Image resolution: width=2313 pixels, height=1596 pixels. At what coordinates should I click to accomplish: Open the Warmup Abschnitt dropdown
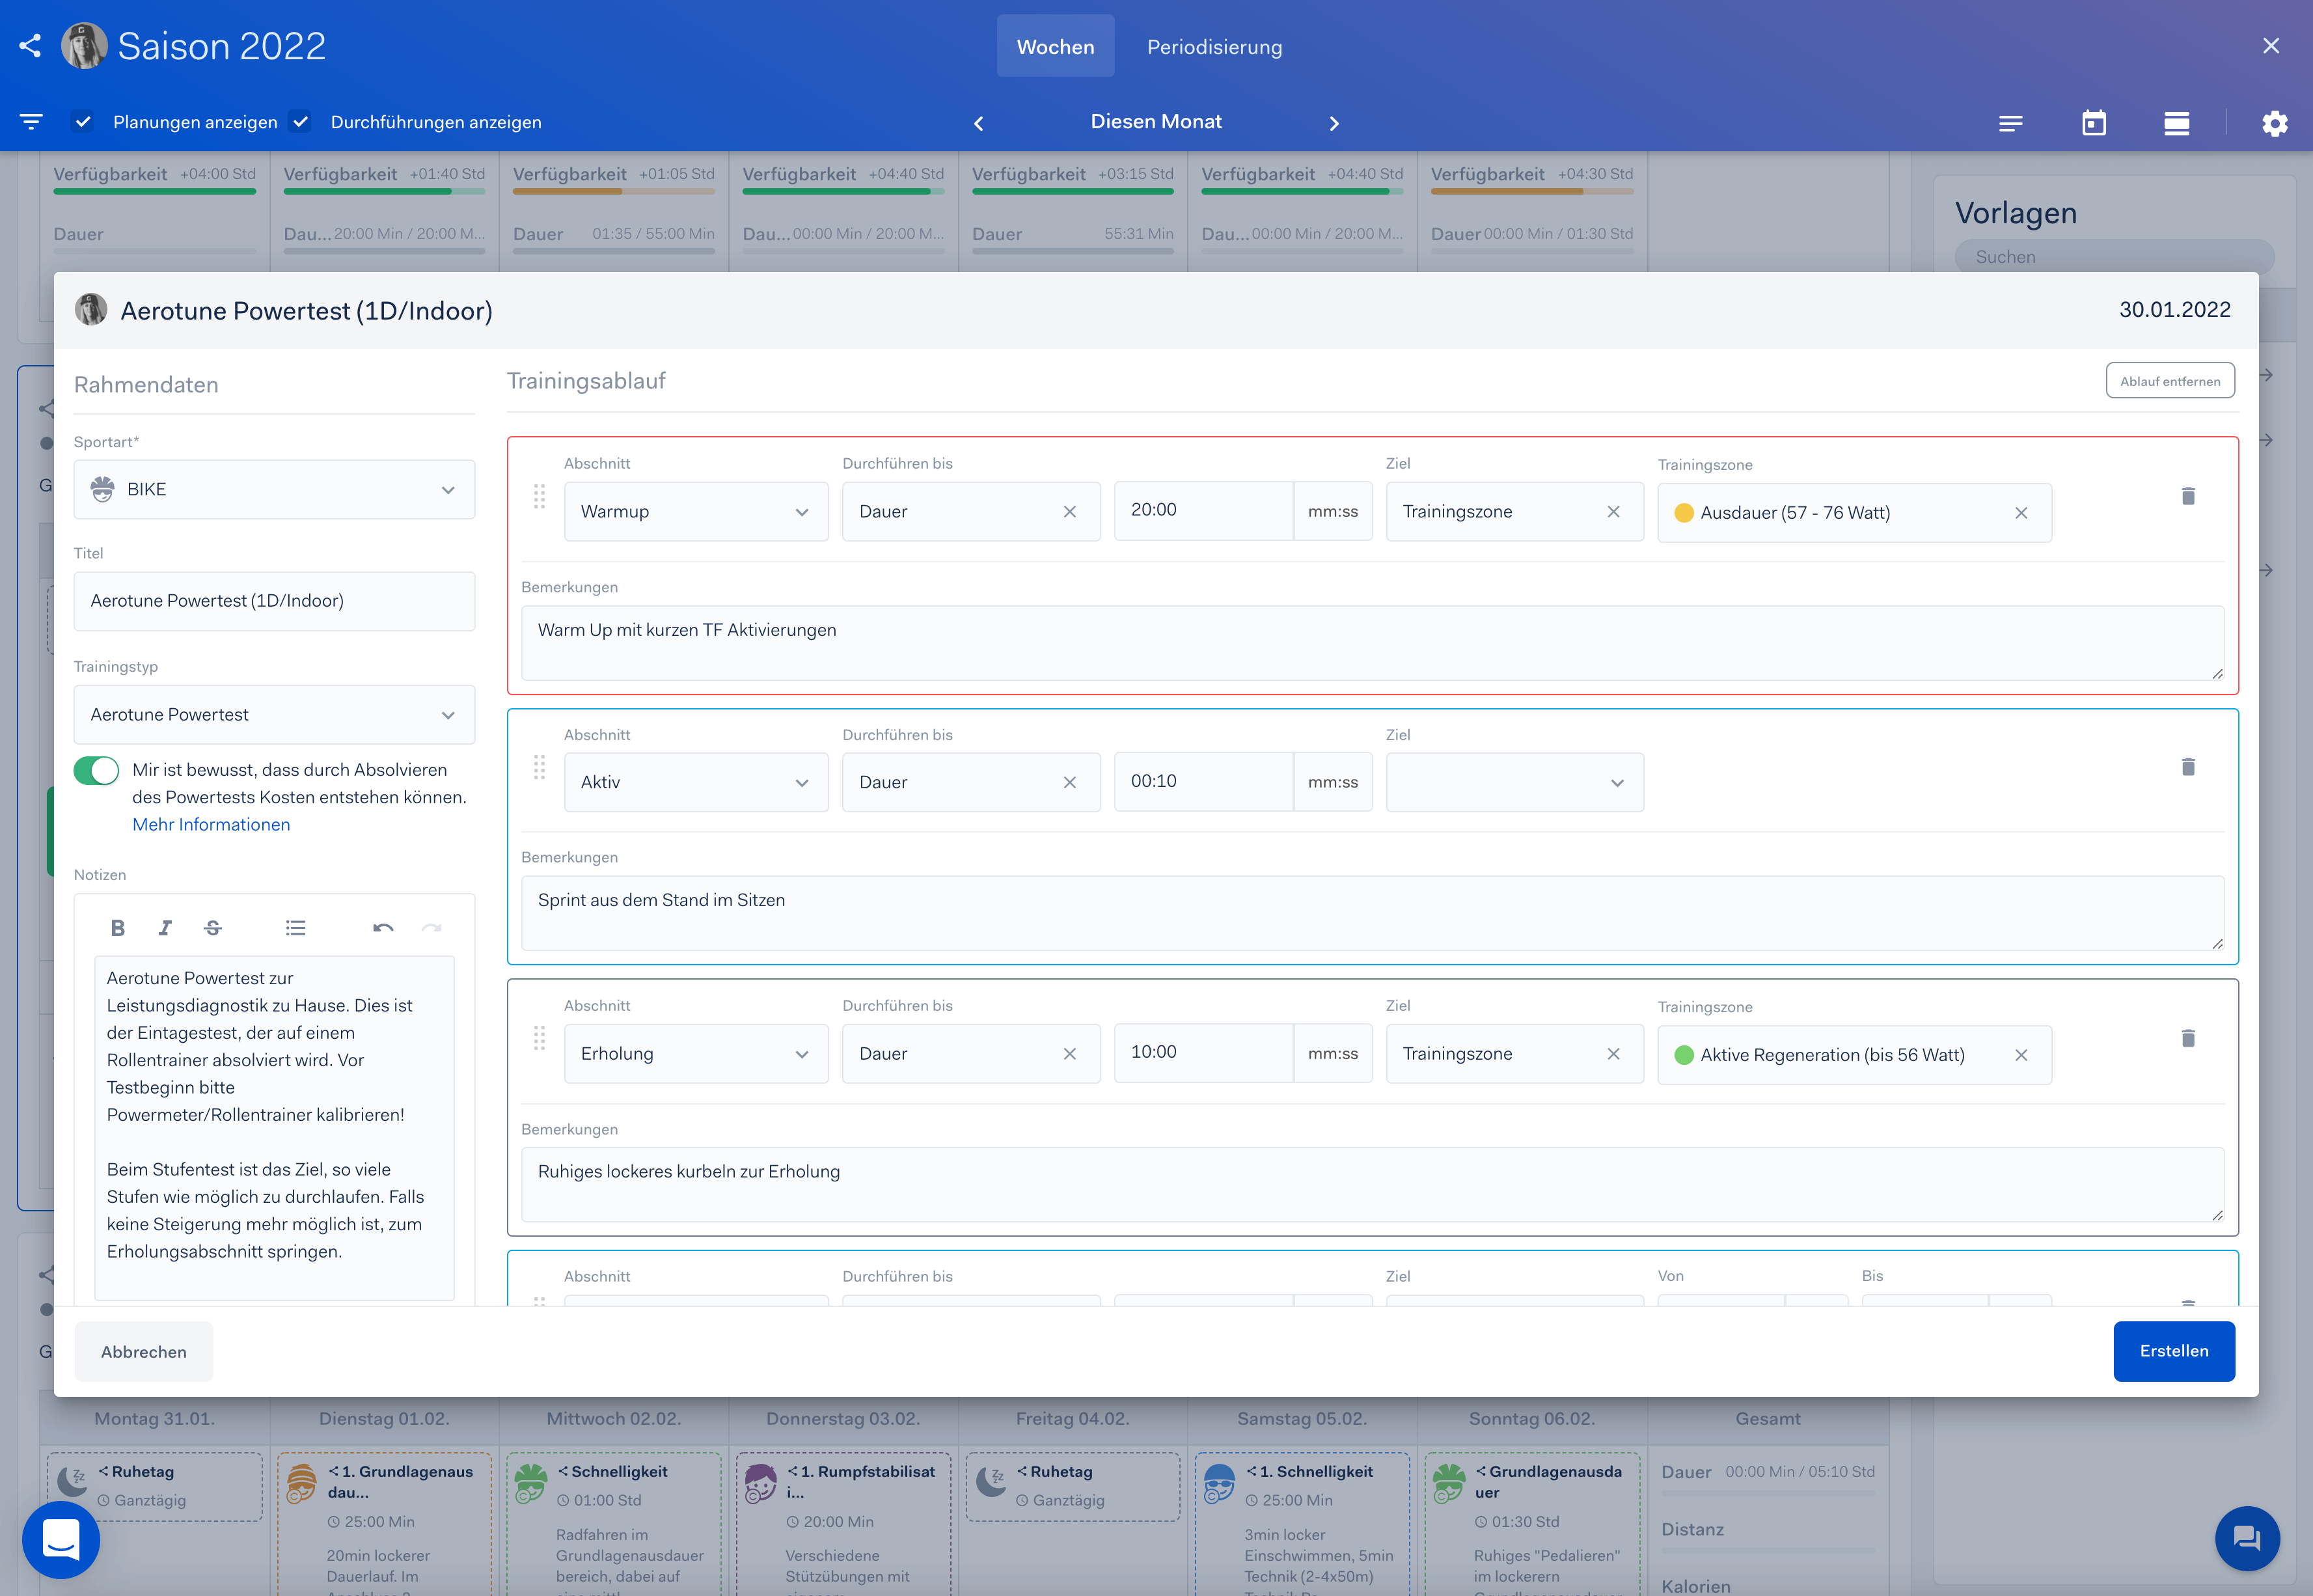(x=696, y=512)
